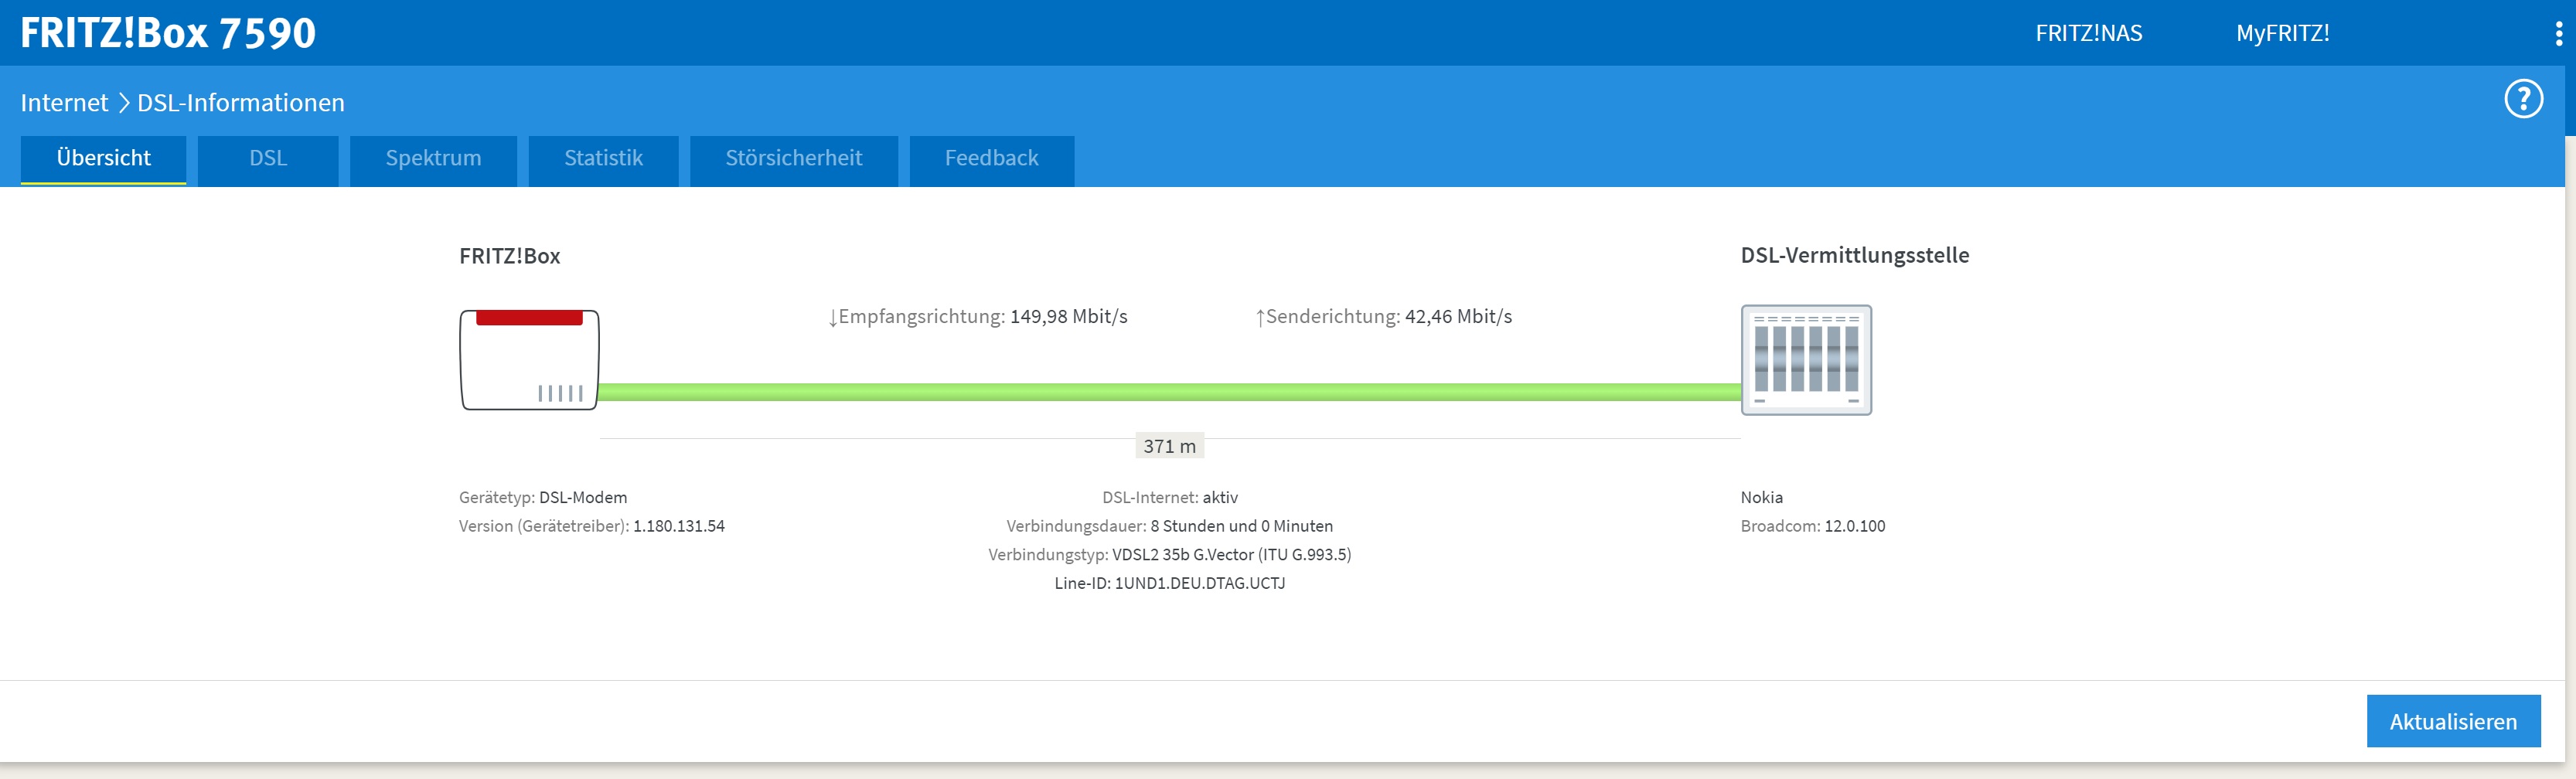Click the DSL-Informationen breadcrumb text
This screenshot has height=779, width=2576.
pyautogui.click(x=241, y=103)
